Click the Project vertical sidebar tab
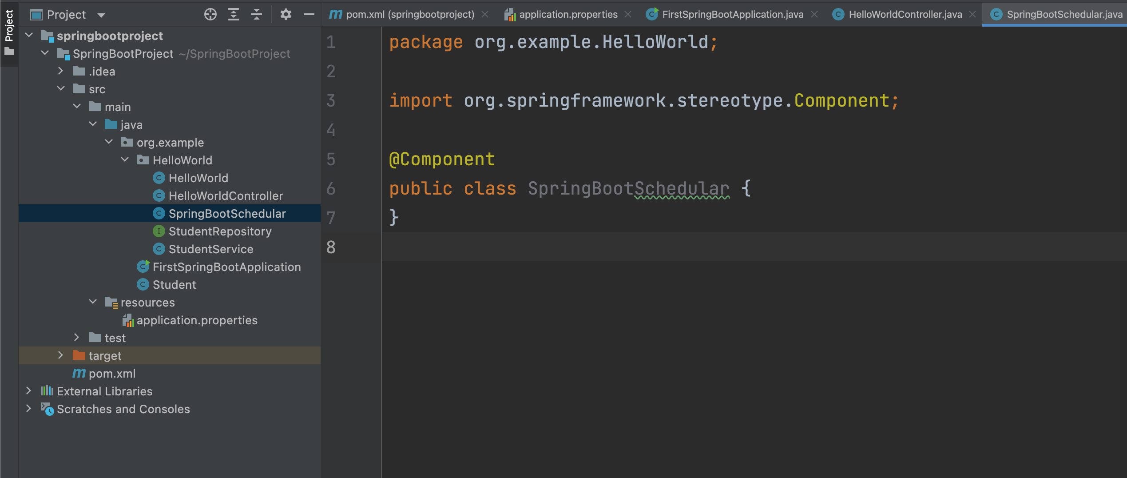This screenshot has height=478, width=1127. [x=9, y=33]
